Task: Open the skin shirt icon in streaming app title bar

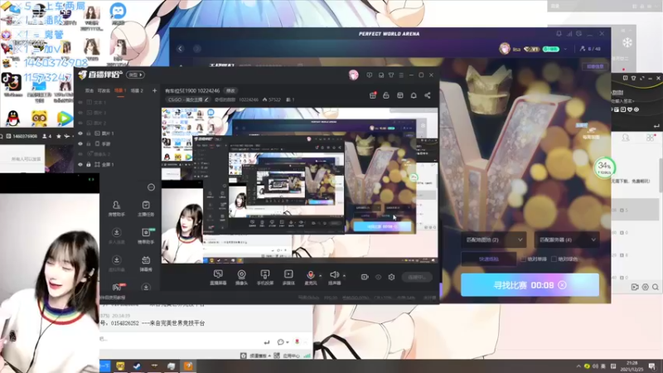Action: 391,75
